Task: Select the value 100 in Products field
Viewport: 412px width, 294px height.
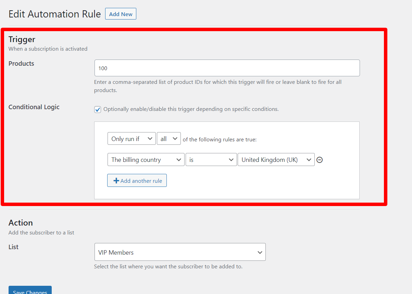Action: pos(102,68)
